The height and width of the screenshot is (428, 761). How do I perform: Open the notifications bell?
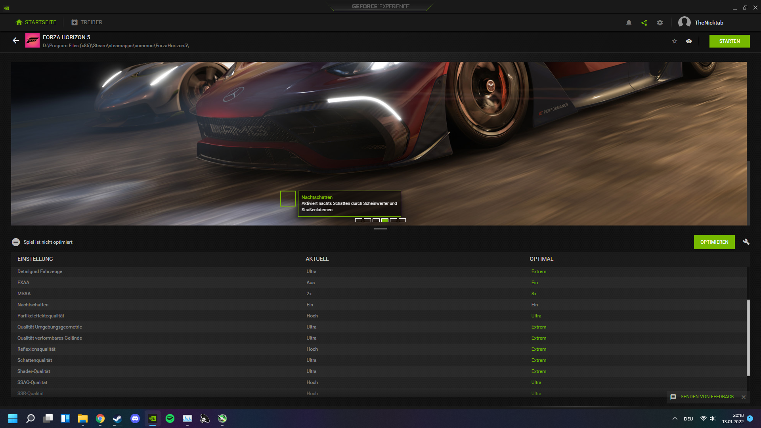click(629, 23)
